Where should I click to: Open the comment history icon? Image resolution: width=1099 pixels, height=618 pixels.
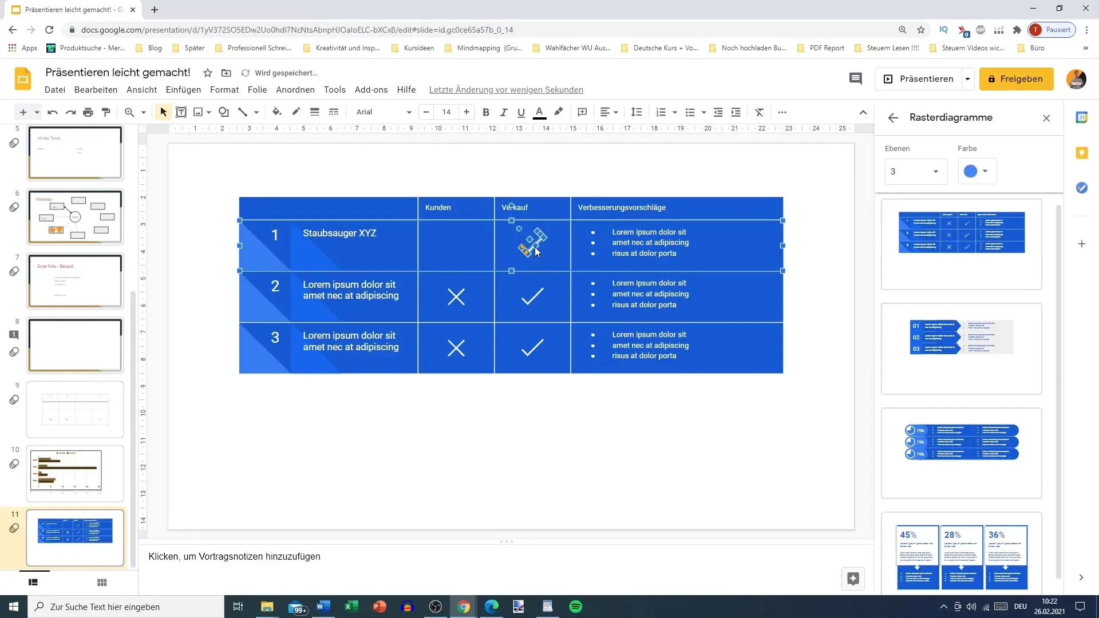(x=855, y=79)
